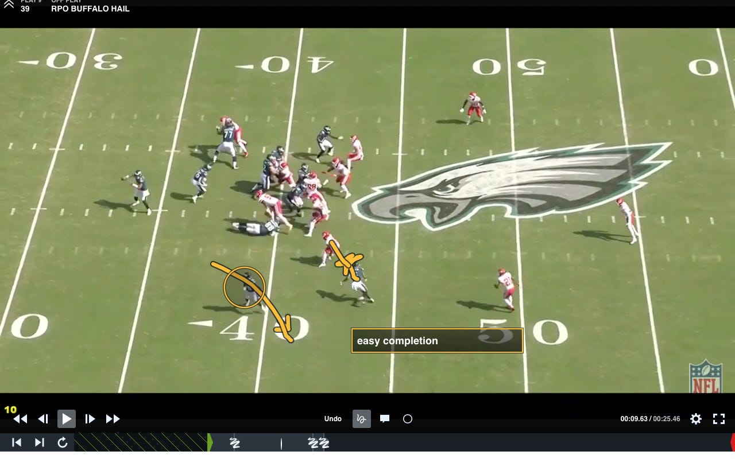Click the red end marker on timeline

732,442
